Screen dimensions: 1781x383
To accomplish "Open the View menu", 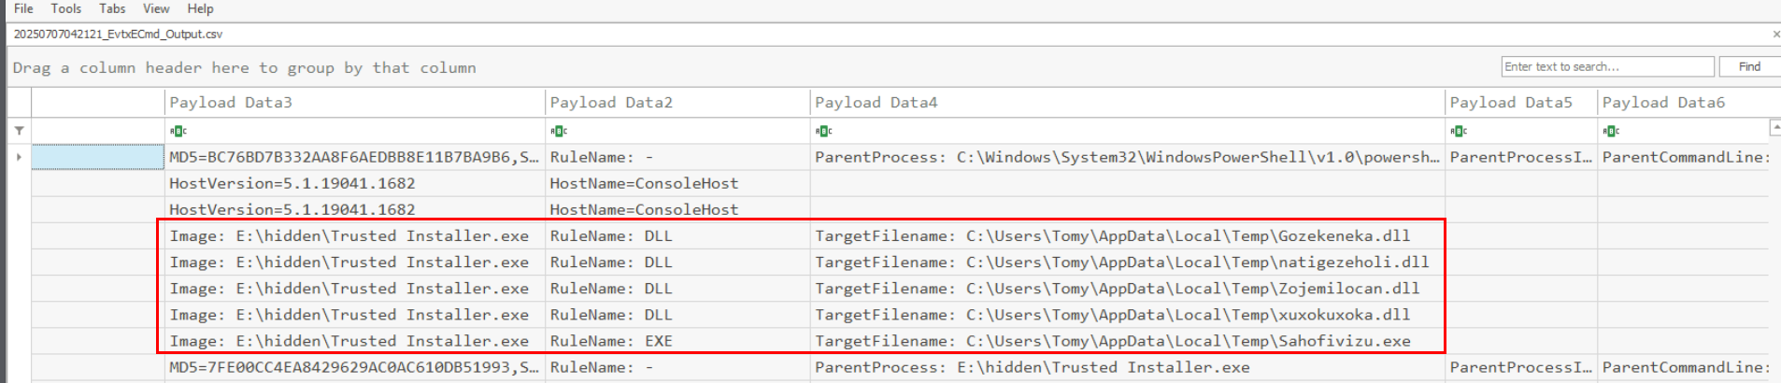I will (156, 8).
